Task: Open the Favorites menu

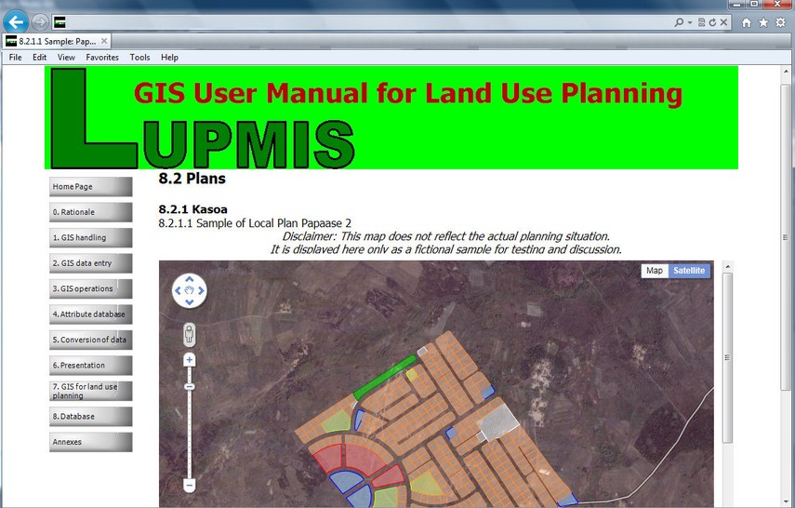Action: click(x=102, y=58)
